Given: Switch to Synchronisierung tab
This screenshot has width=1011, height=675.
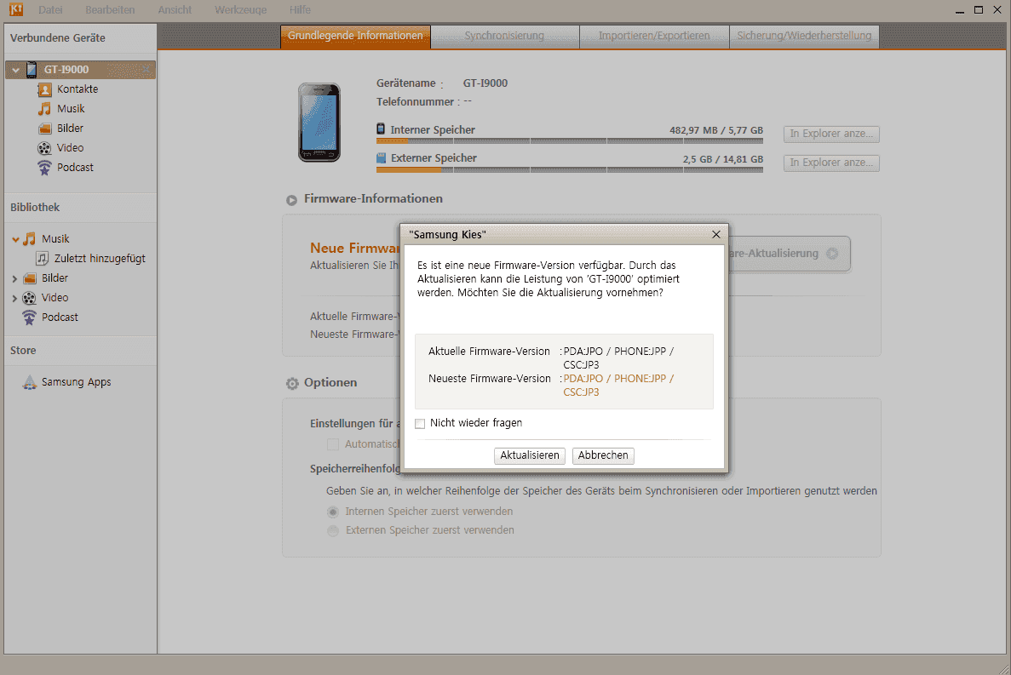Looking at the screenshot, I should (505, 36).
